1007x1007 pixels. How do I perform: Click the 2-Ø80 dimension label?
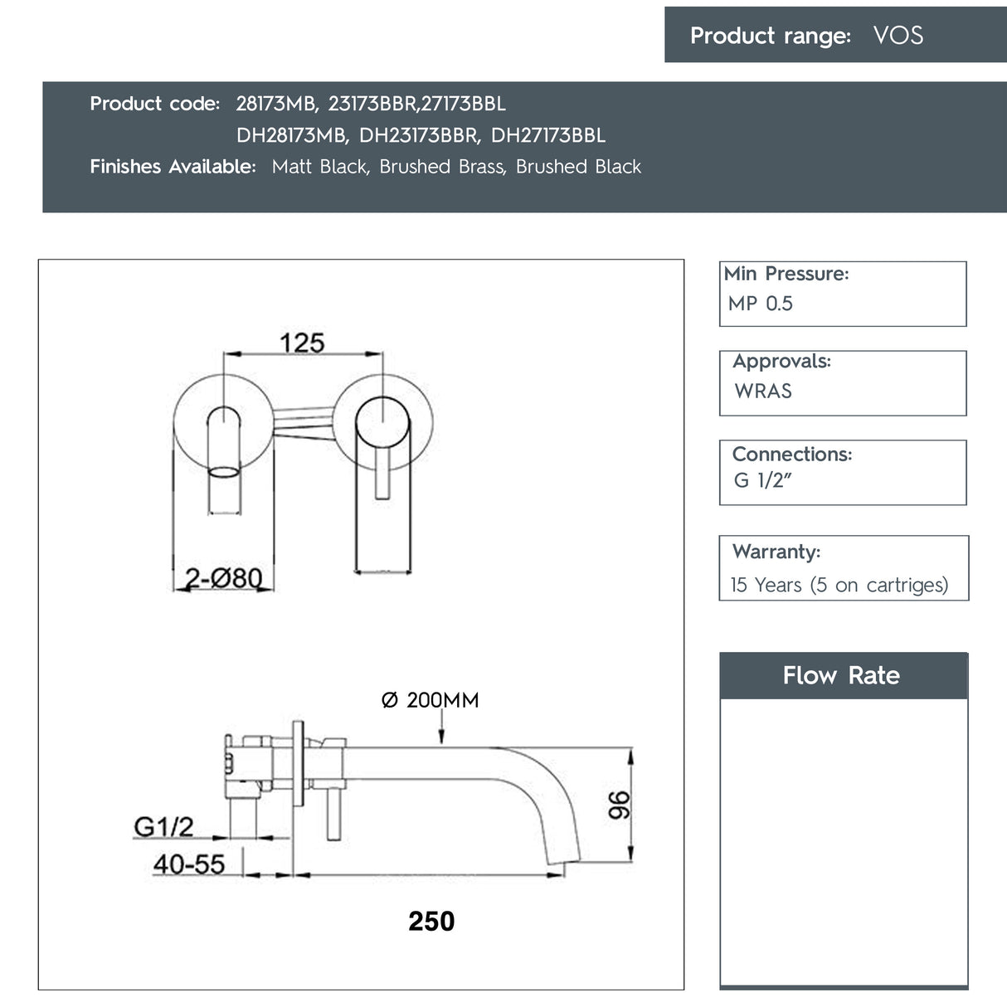223,577
